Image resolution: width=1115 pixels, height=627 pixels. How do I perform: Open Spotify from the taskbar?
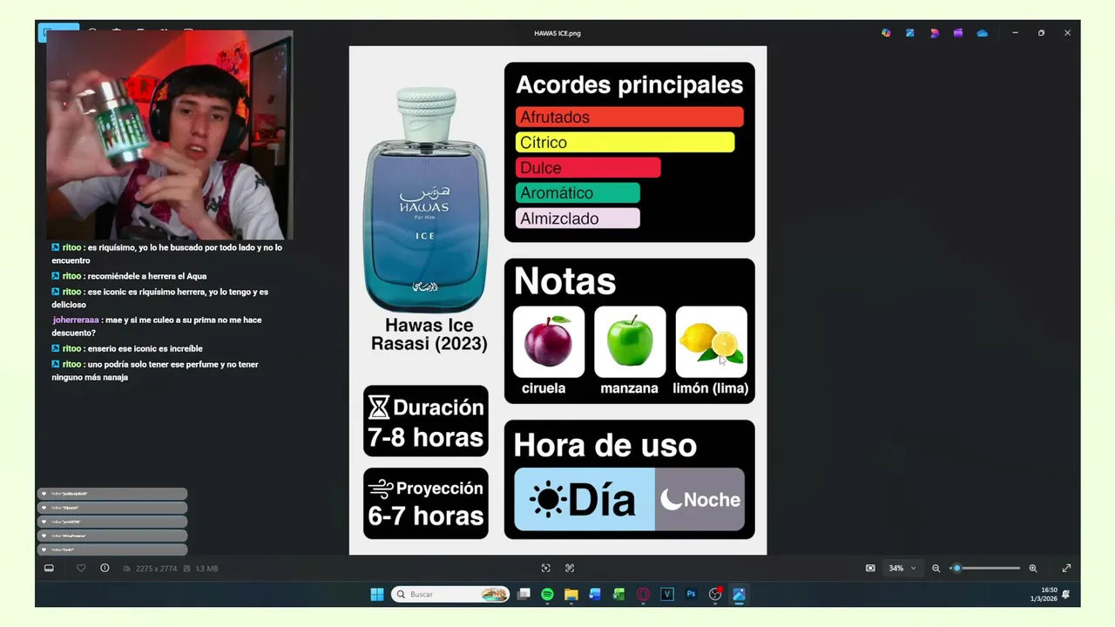coord(547,594)
